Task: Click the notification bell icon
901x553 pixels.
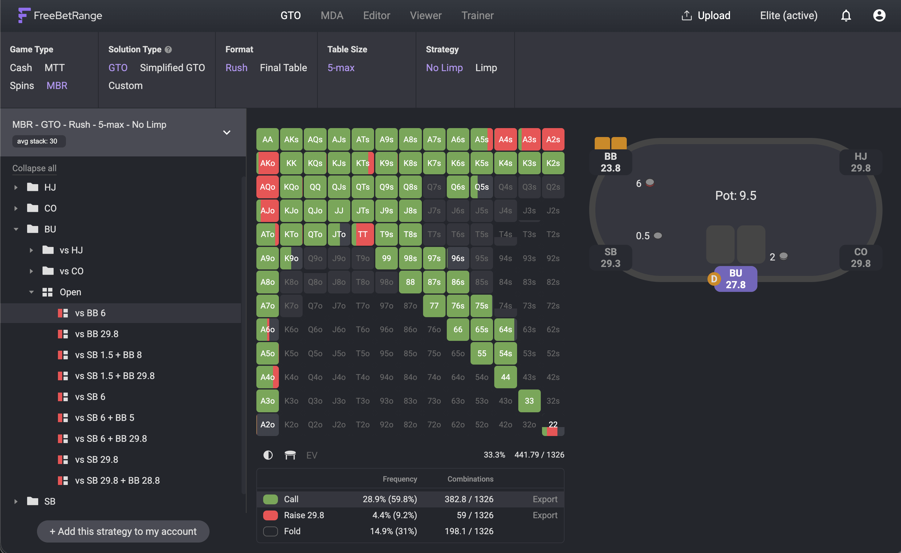Action: pyautogui.click(x=846, y=16)
